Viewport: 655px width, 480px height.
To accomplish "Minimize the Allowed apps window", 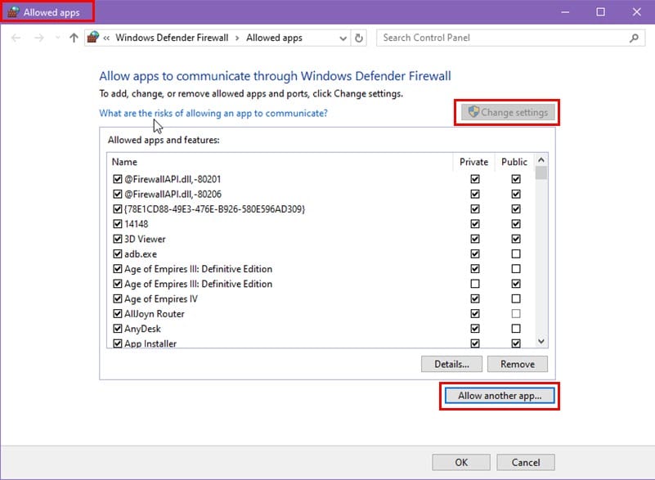I will [x=565, y=12].
